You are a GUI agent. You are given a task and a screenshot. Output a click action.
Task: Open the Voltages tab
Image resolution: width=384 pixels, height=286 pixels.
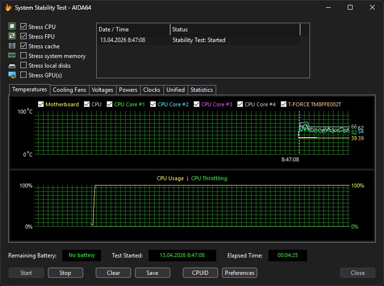pos(103,90)
